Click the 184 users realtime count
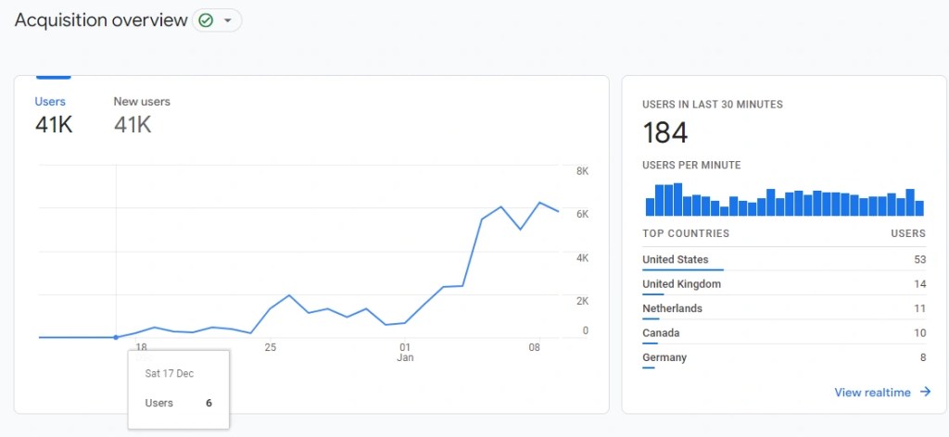Image resolution: width=949 pixels, height=437 pixels. (x=665, y=133)
